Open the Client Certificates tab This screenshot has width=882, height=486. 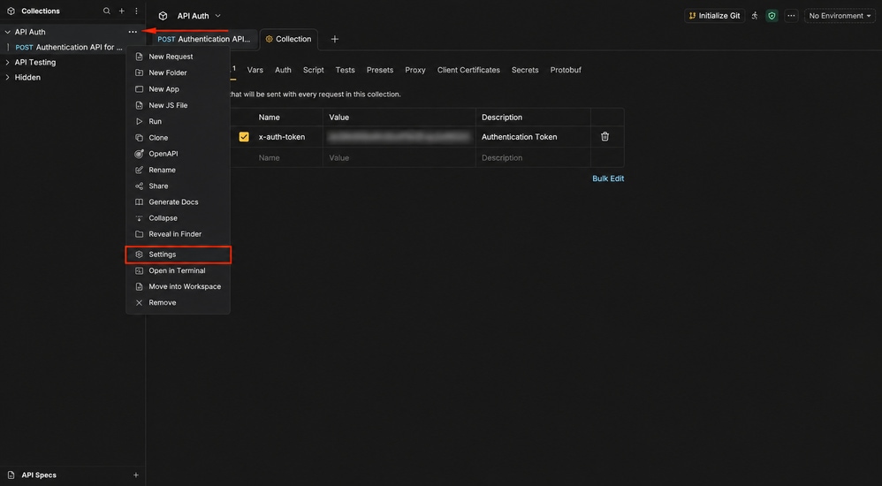[468, 71]
